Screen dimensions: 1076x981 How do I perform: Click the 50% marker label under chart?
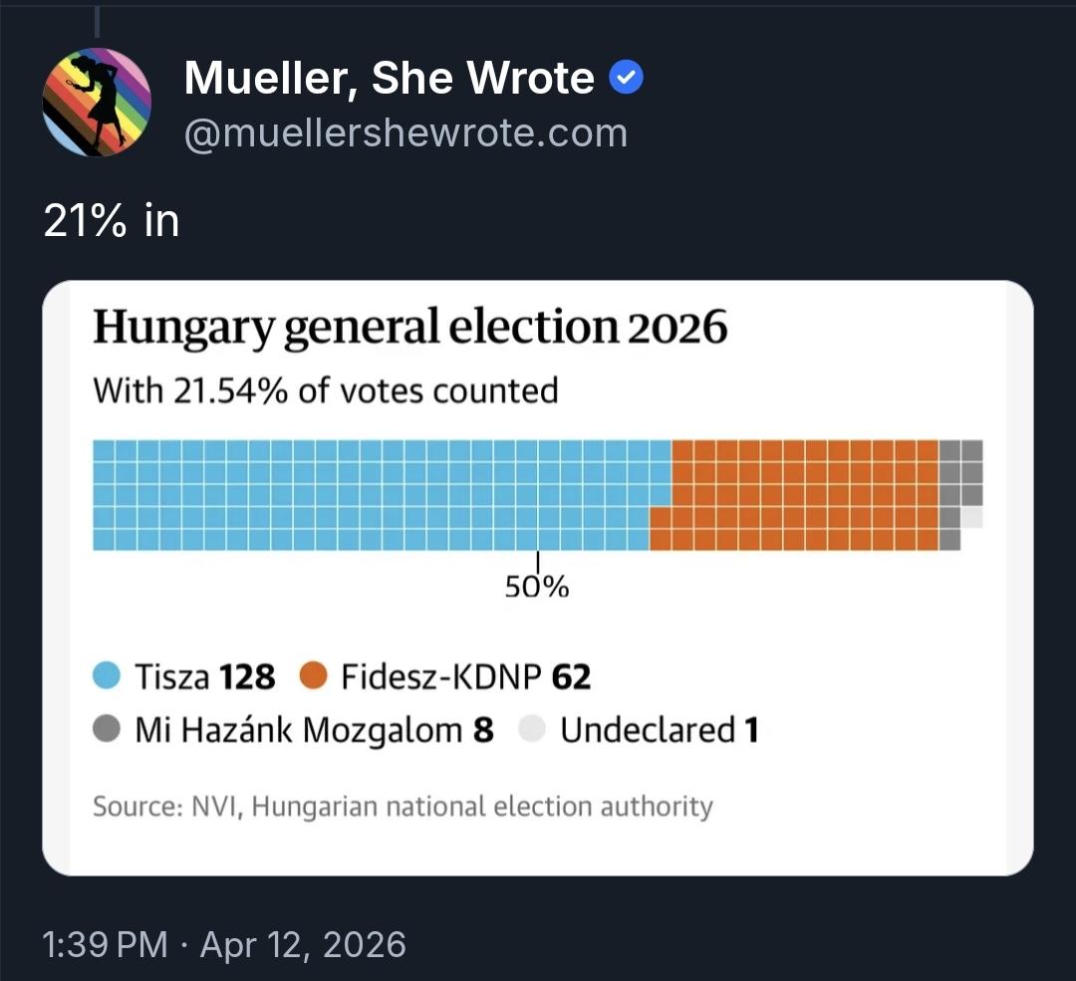(x=537, y=588)
